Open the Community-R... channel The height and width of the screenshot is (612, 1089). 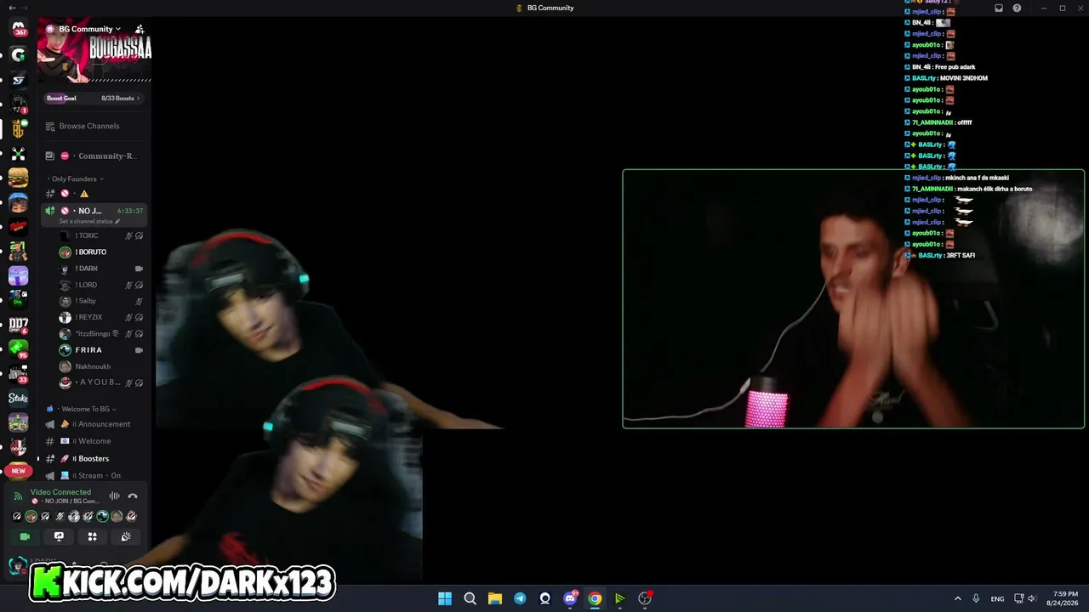(x=94, y=156)
